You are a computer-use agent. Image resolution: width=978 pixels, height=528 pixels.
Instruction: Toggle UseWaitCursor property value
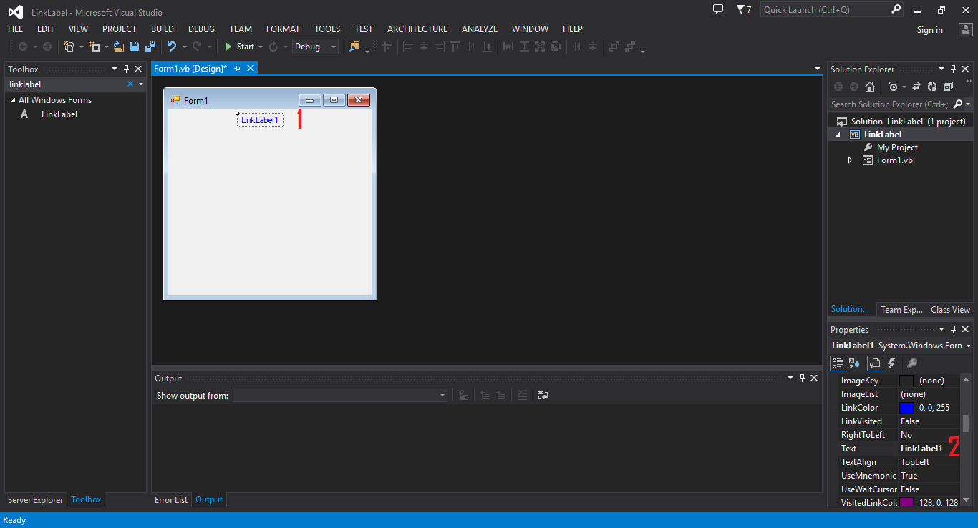(x=924, y=489)
